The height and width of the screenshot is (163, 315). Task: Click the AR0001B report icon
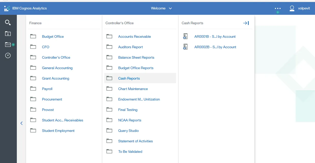point(185,36)
